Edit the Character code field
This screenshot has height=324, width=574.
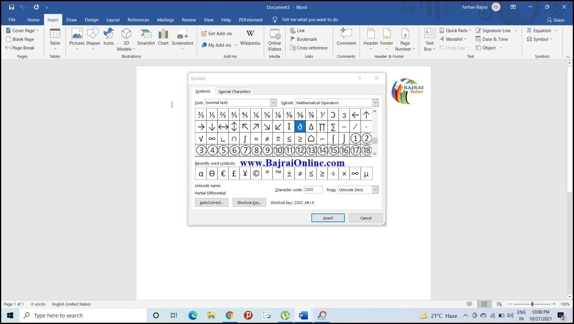[x=313, y=189]
